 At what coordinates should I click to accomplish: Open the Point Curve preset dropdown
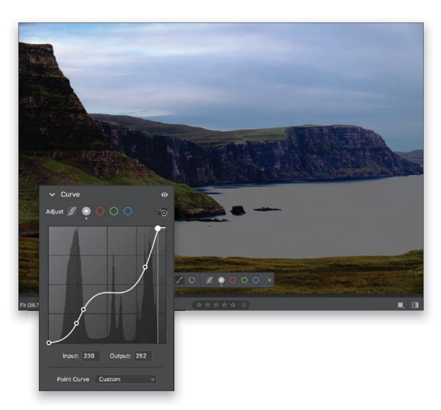126,379
